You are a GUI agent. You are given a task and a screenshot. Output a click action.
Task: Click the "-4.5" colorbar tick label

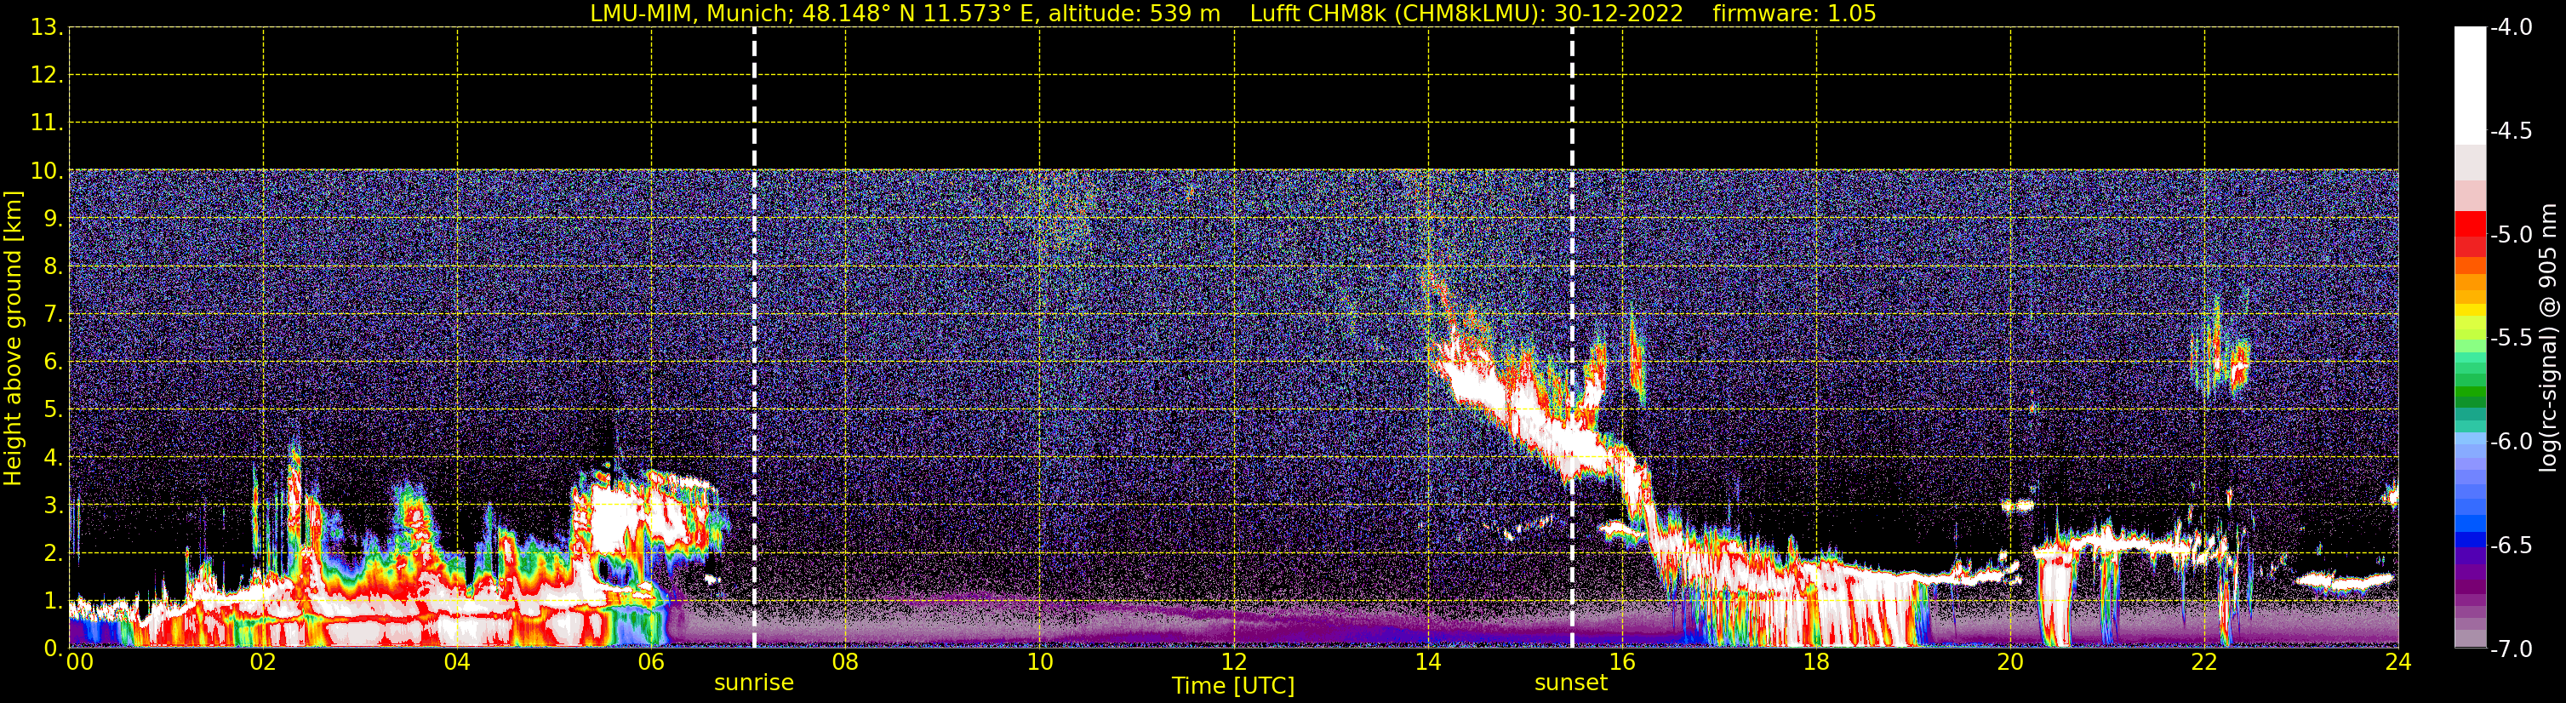[2512, 131]
